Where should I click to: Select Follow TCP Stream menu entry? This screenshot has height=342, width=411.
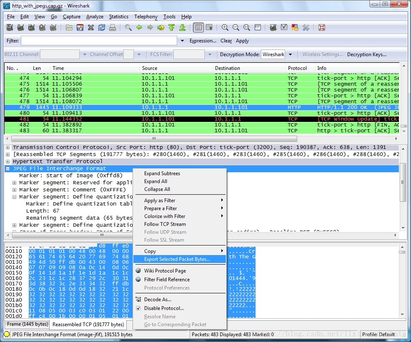180,224
